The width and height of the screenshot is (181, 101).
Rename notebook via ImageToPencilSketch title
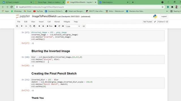pyautogui.click(x=44, y=16)
